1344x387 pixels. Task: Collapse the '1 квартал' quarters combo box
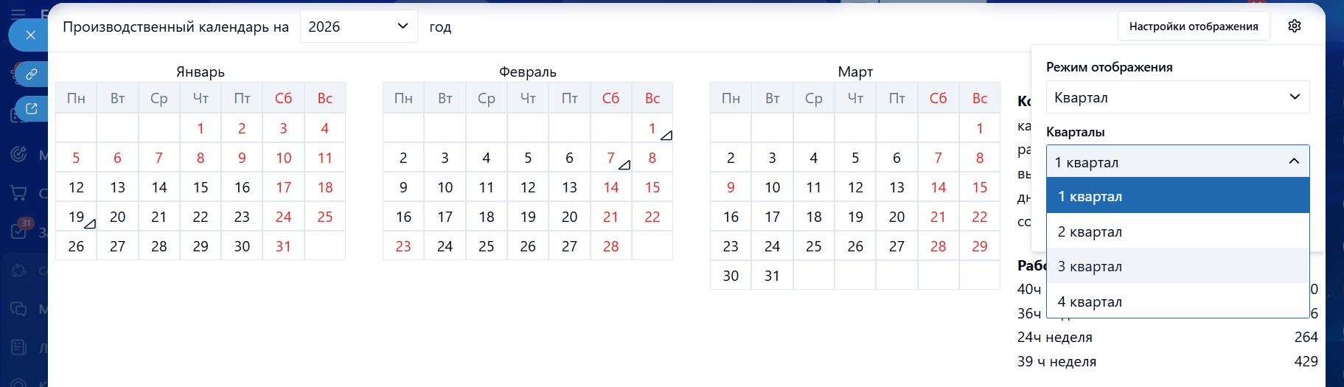[1177, 161]
